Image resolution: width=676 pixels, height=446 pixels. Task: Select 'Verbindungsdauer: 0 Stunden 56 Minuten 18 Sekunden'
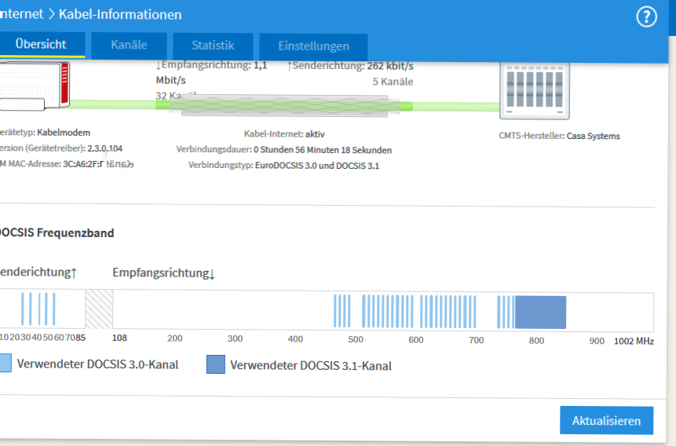(x=283, y=150)
